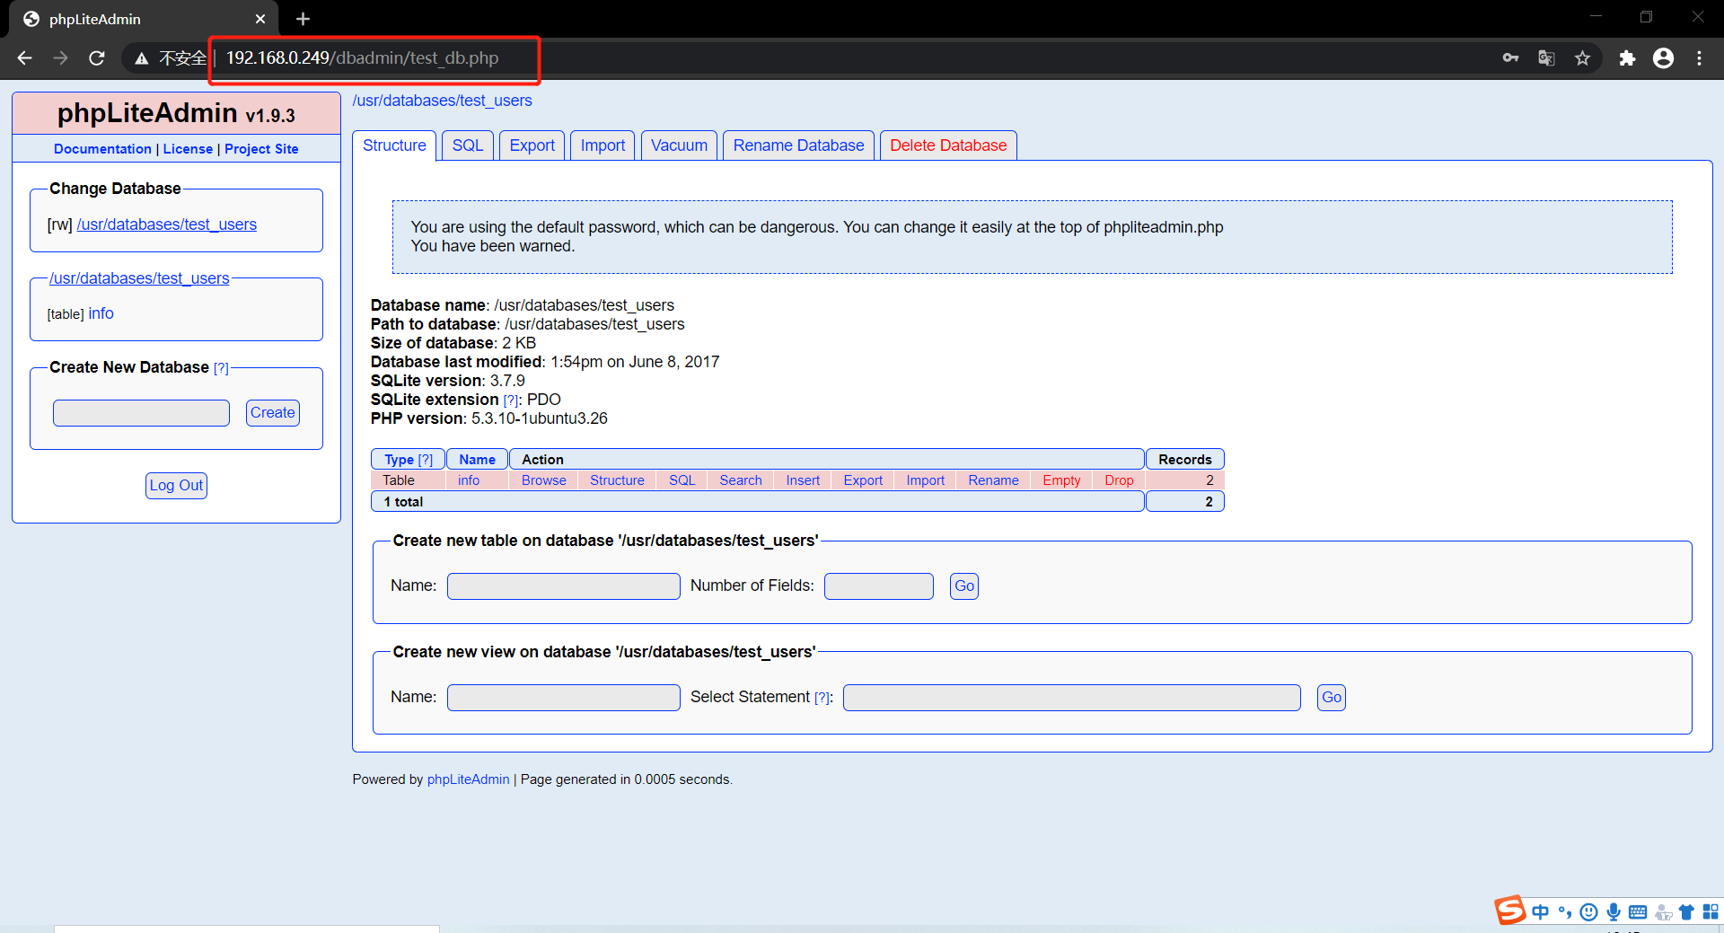Open Import action for info table
Viewport: 1724px width, 933px height.
pyautogui.click(x=926, y=480)
